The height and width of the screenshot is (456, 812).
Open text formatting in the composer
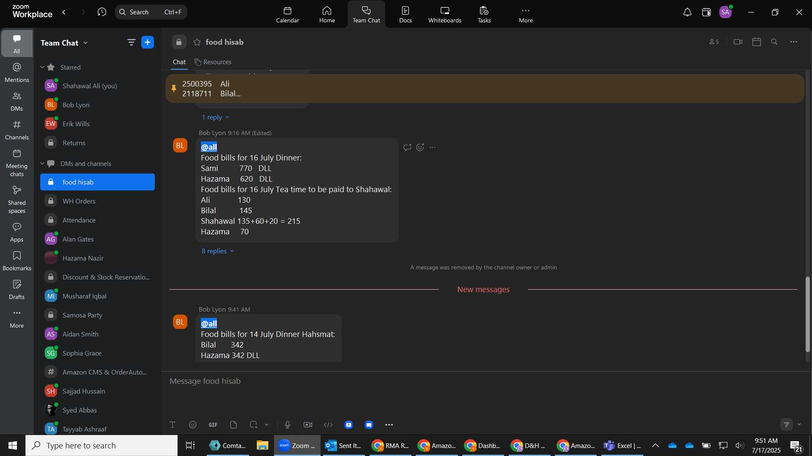(x=173, y=425)
